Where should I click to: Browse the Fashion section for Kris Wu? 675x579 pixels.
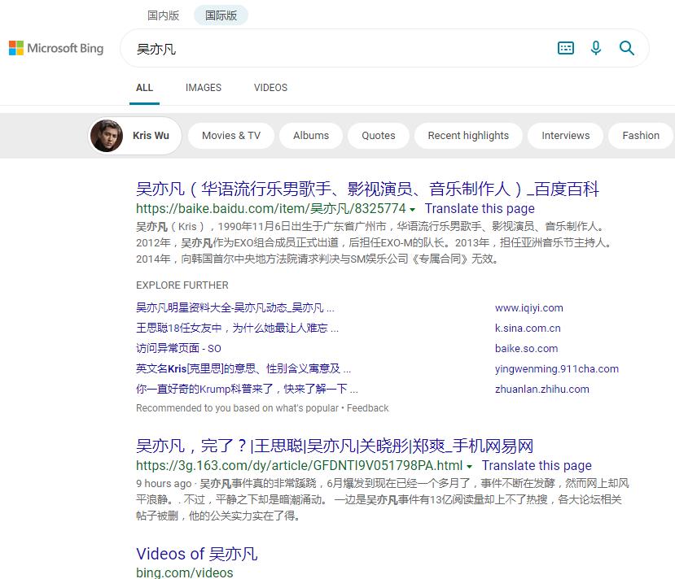tap(640, 135)
